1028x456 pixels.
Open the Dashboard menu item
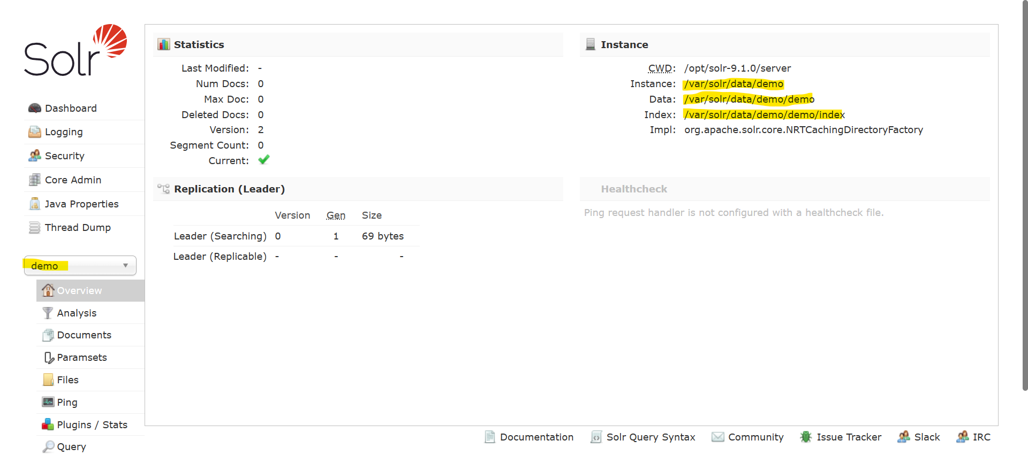pyautogui.click(x=84, y=108)
